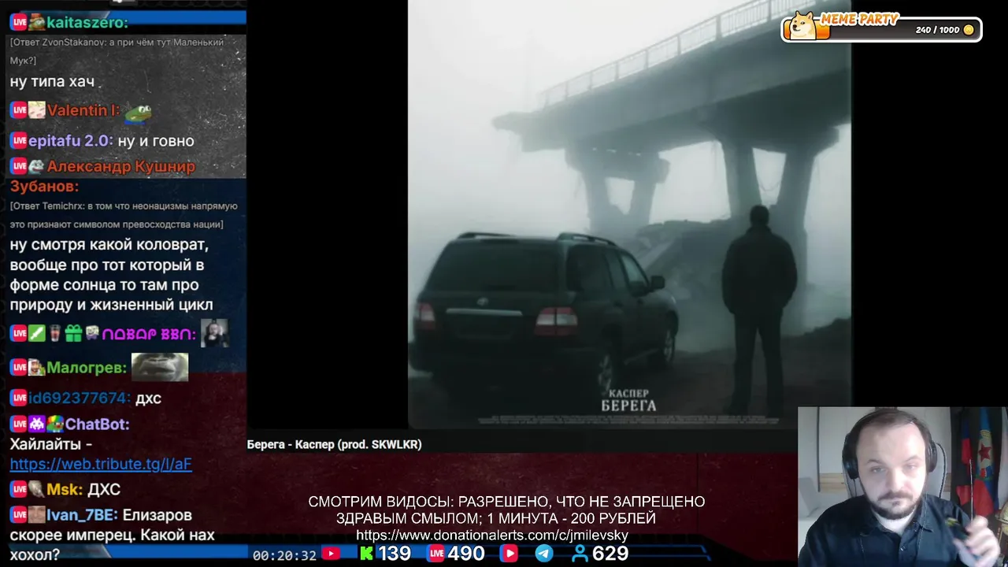
Task: Click the Берега album cover artwork
Action: pos(629,213)
